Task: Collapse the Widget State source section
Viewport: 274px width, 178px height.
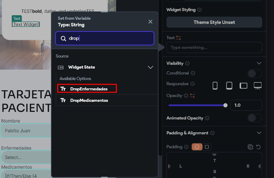Action: click(150, 67)
